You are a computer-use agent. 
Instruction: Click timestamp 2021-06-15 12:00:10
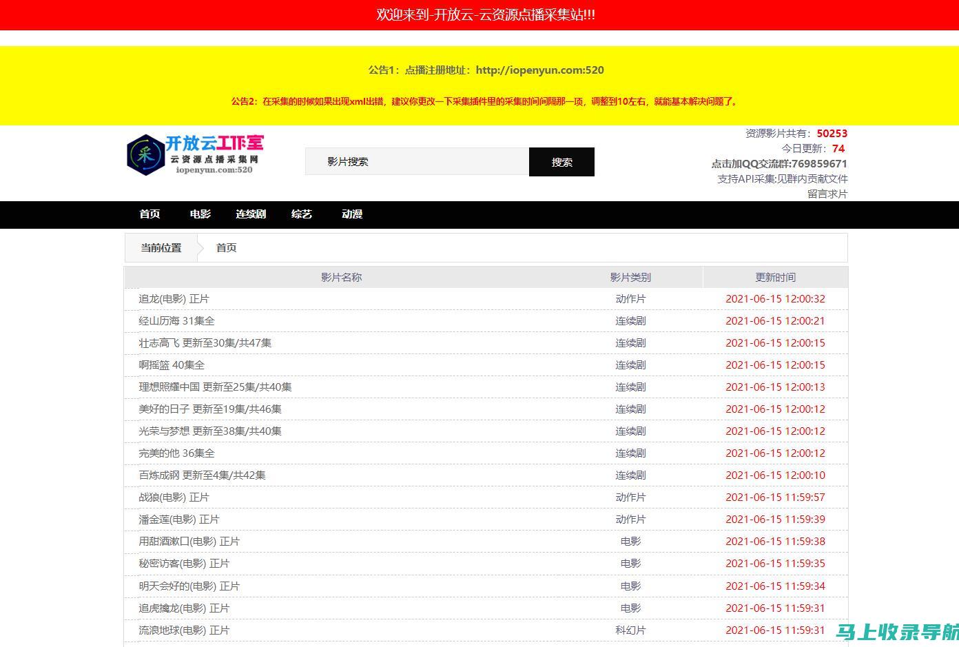[775, 475]
